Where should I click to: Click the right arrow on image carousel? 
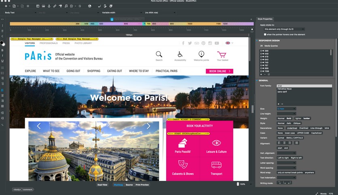(148, 126)
